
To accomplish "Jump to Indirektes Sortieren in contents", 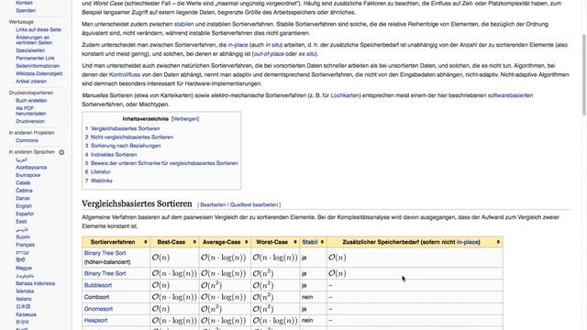I will 114,155.
